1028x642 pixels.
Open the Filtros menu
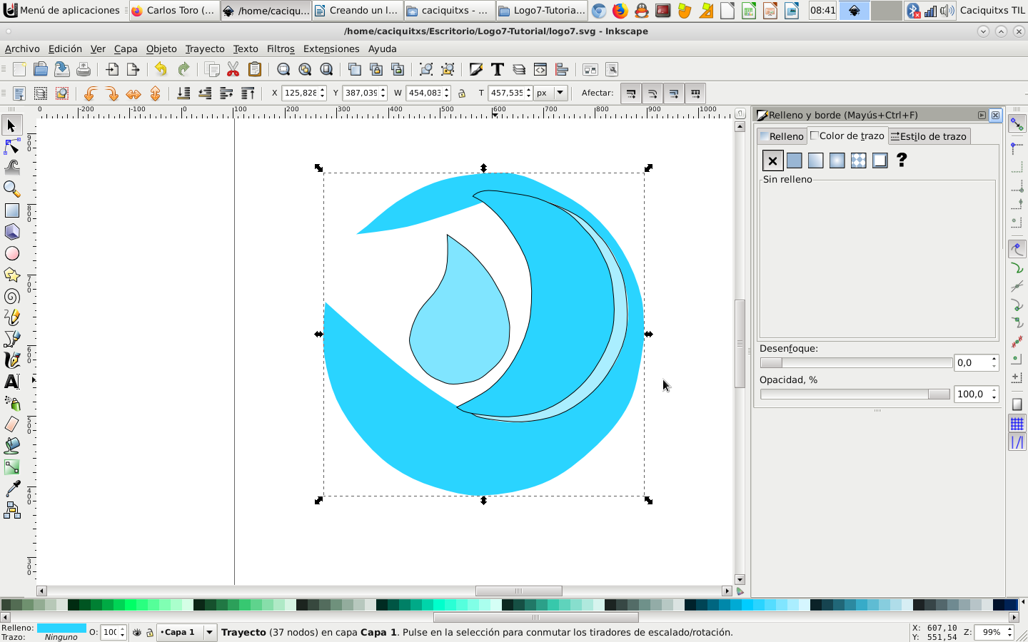281,49
